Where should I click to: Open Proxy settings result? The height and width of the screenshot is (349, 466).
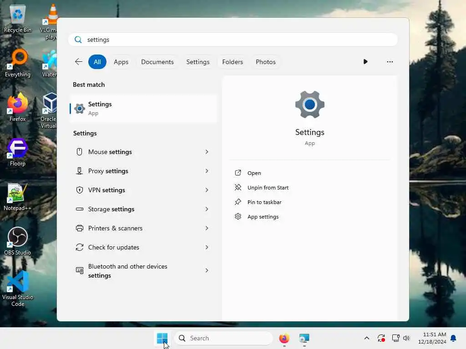[143, 171]
